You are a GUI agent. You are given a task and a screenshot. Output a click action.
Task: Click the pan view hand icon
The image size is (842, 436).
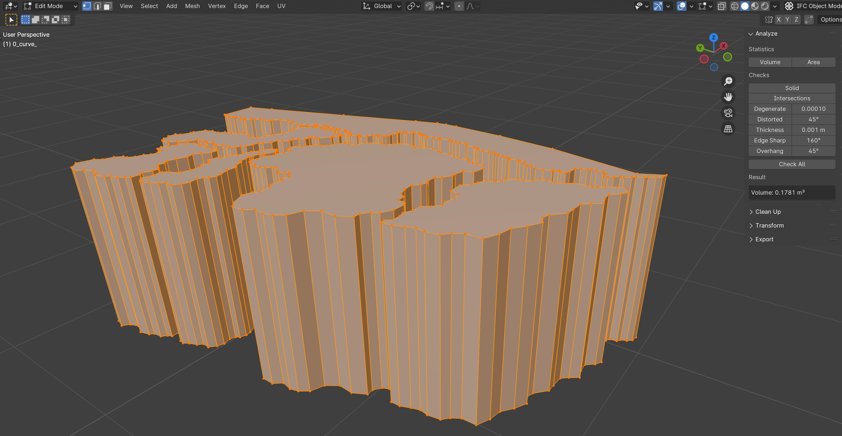pos(728,97)
